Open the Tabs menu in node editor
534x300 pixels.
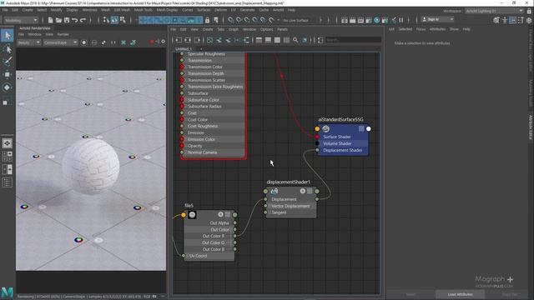pos(220,30)
